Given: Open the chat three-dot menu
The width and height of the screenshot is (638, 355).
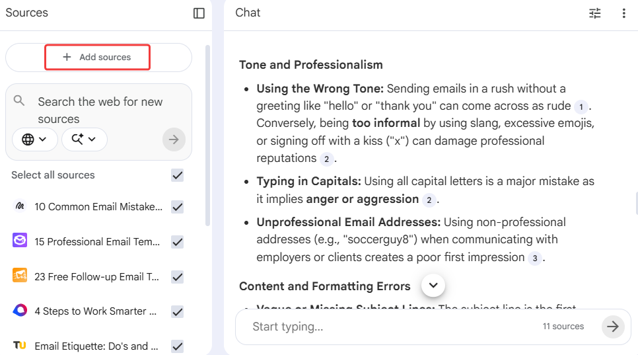Looking at the screenshot, I should click(x=623, y=13).
